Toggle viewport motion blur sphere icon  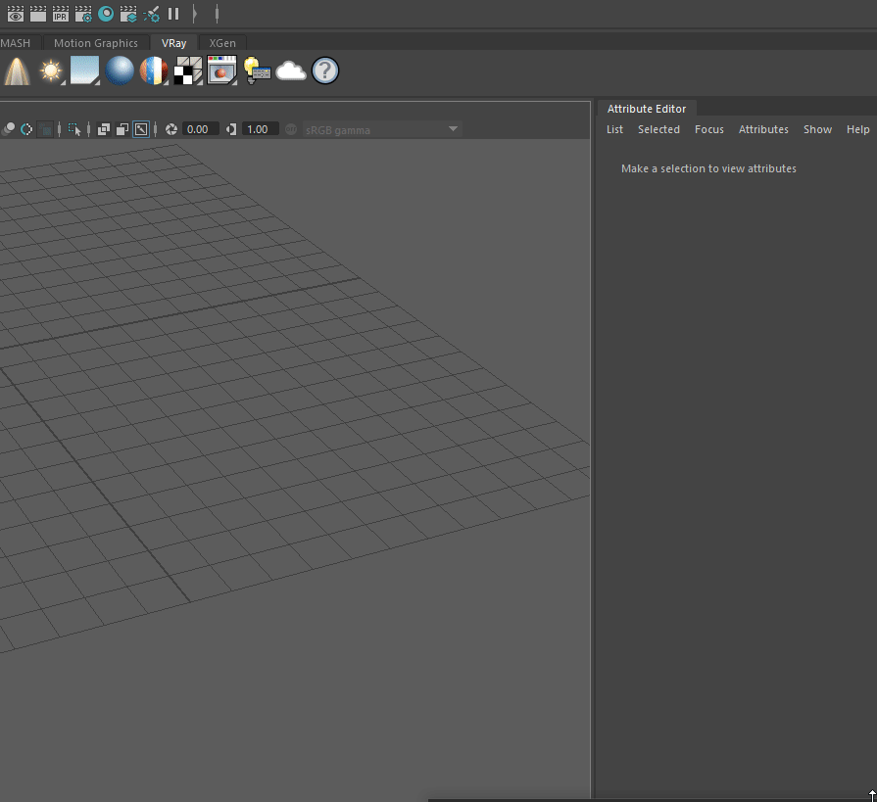(x=9, y=129)
